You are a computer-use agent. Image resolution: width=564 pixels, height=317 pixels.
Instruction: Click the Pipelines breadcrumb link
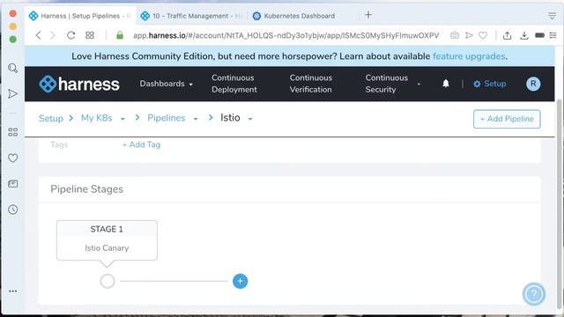167,118
